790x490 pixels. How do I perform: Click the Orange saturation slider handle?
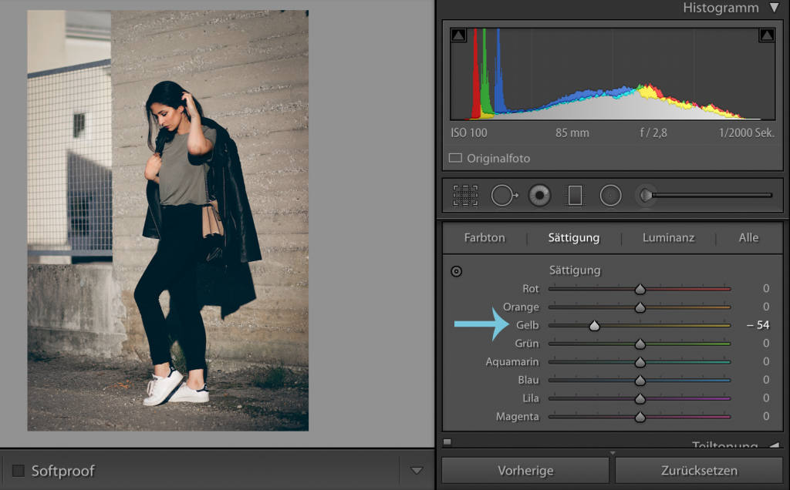click(640, 307)
